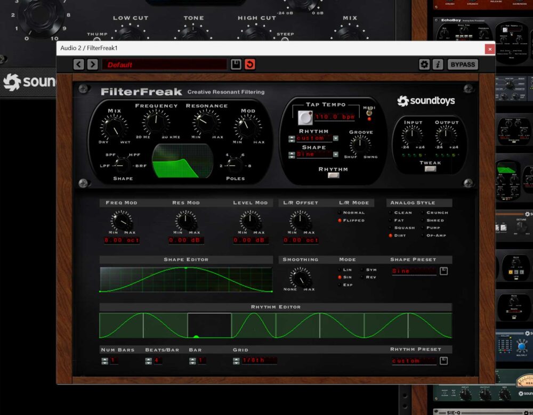This screenshot has width=533, height=415.
Task: Click the Grid stepper arrows
Action: tap(236, 361)
